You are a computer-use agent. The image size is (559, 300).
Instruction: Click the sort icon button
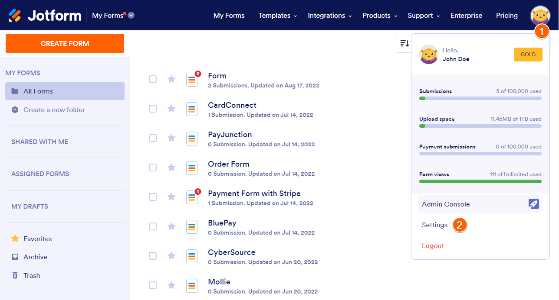coord(404,43)
